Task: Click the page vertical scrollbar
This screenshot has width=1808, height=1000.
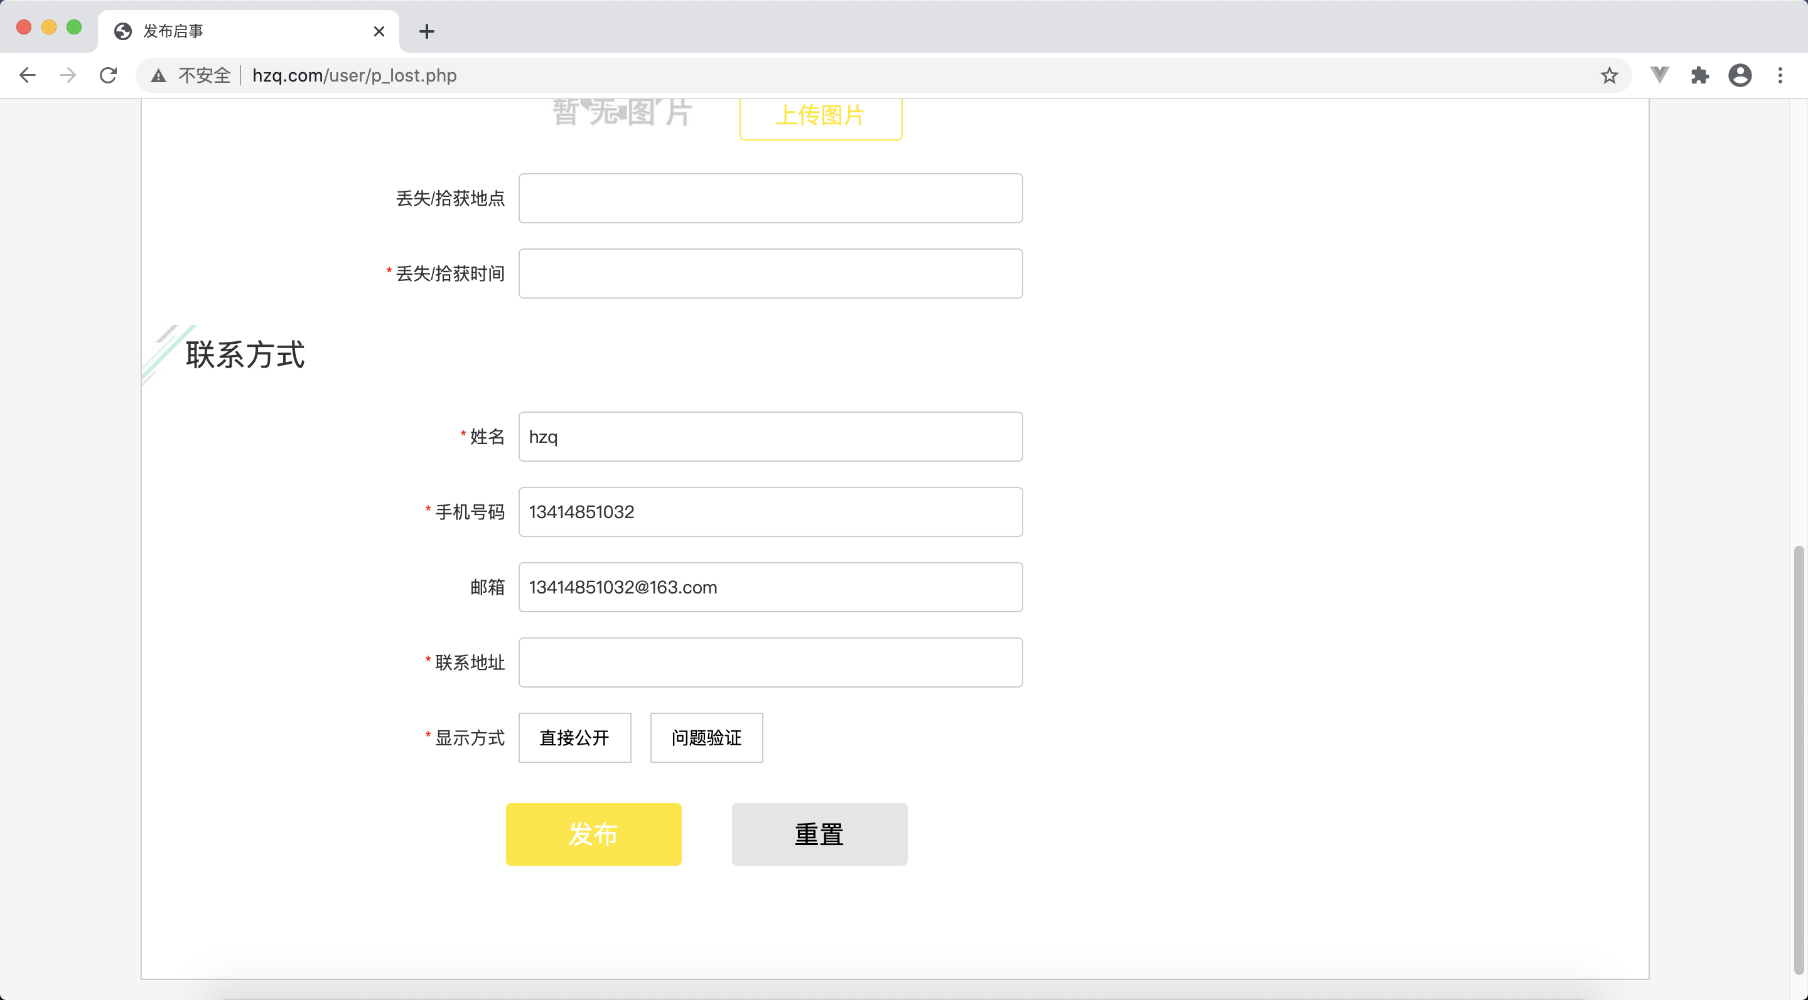Action: coord(1797,760)
